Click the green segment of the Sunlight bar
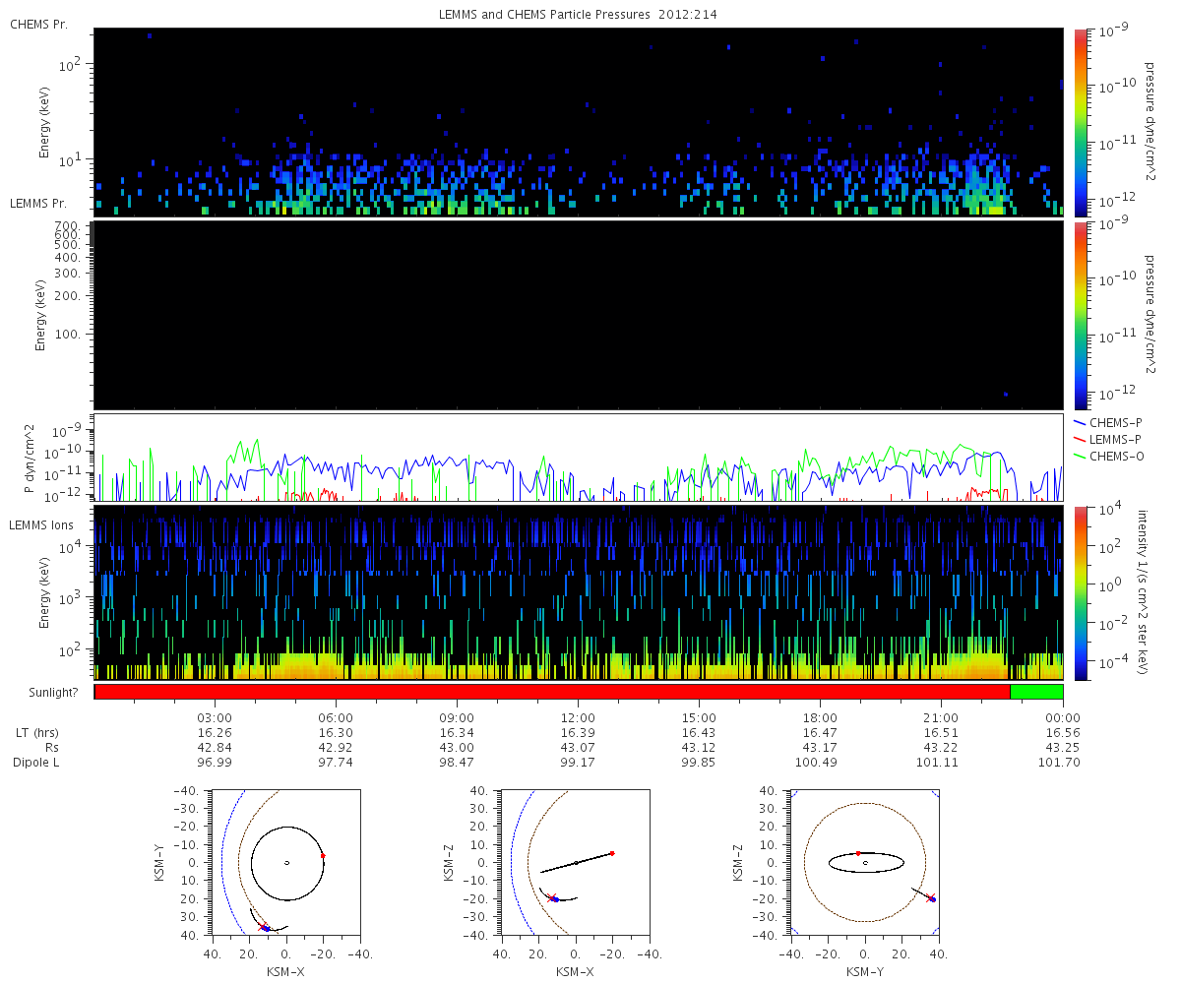The width and height of the screenshot is (1181, 984). click(x=1036, y=692)
